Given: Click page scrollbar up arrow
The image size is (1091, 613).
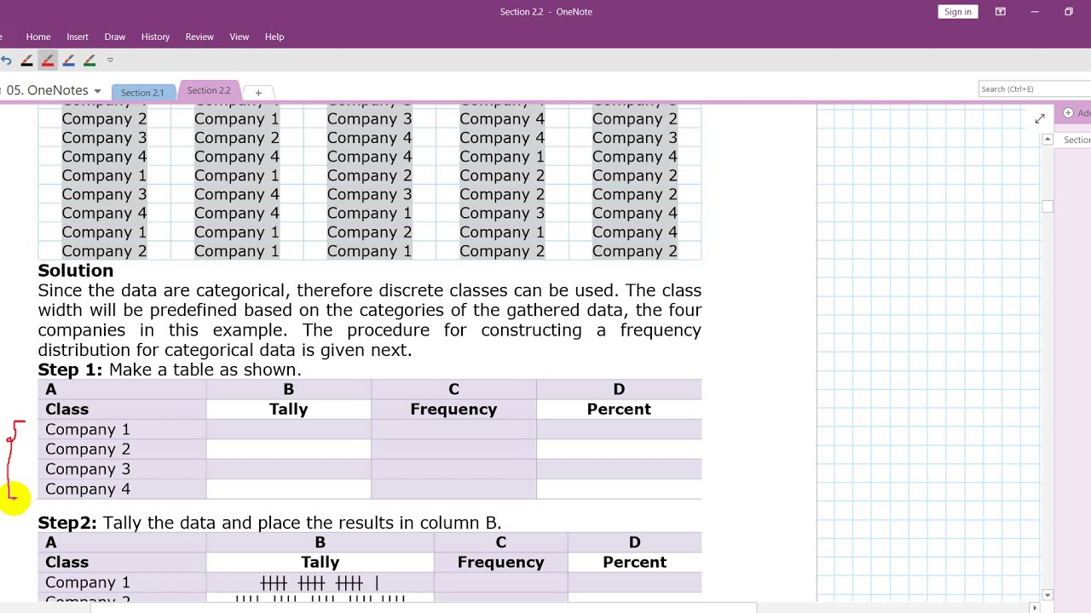Looking at the screenshot, I should [1048, 140].
